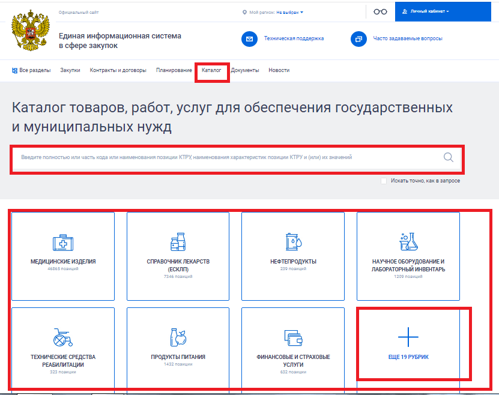Click the bottle and apple food icon

pos(178,337)
